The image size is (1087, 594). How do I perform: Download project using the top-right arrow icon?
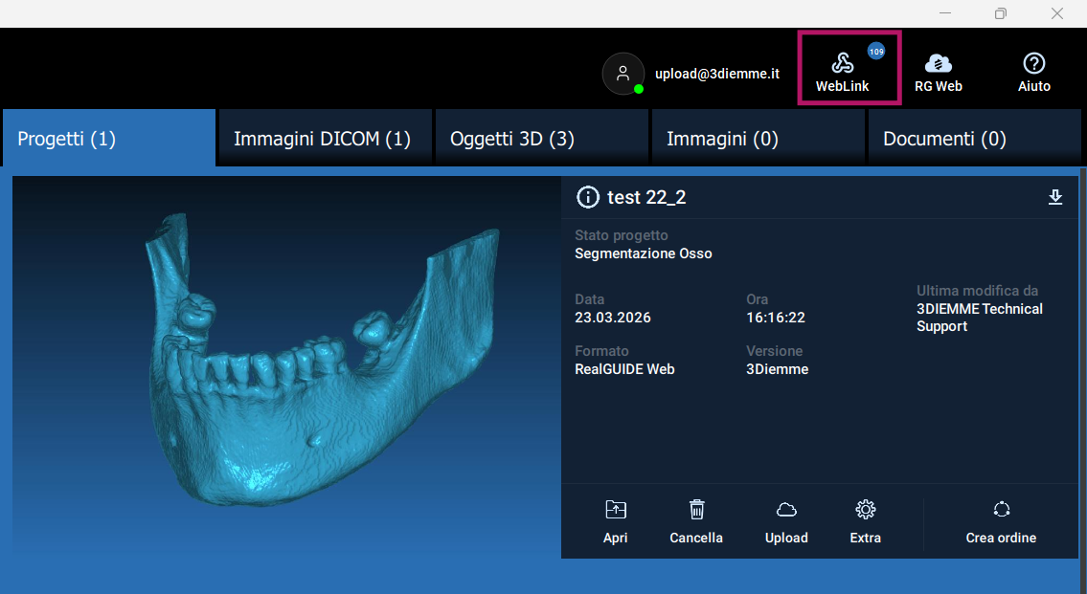tap(1055, 197)
